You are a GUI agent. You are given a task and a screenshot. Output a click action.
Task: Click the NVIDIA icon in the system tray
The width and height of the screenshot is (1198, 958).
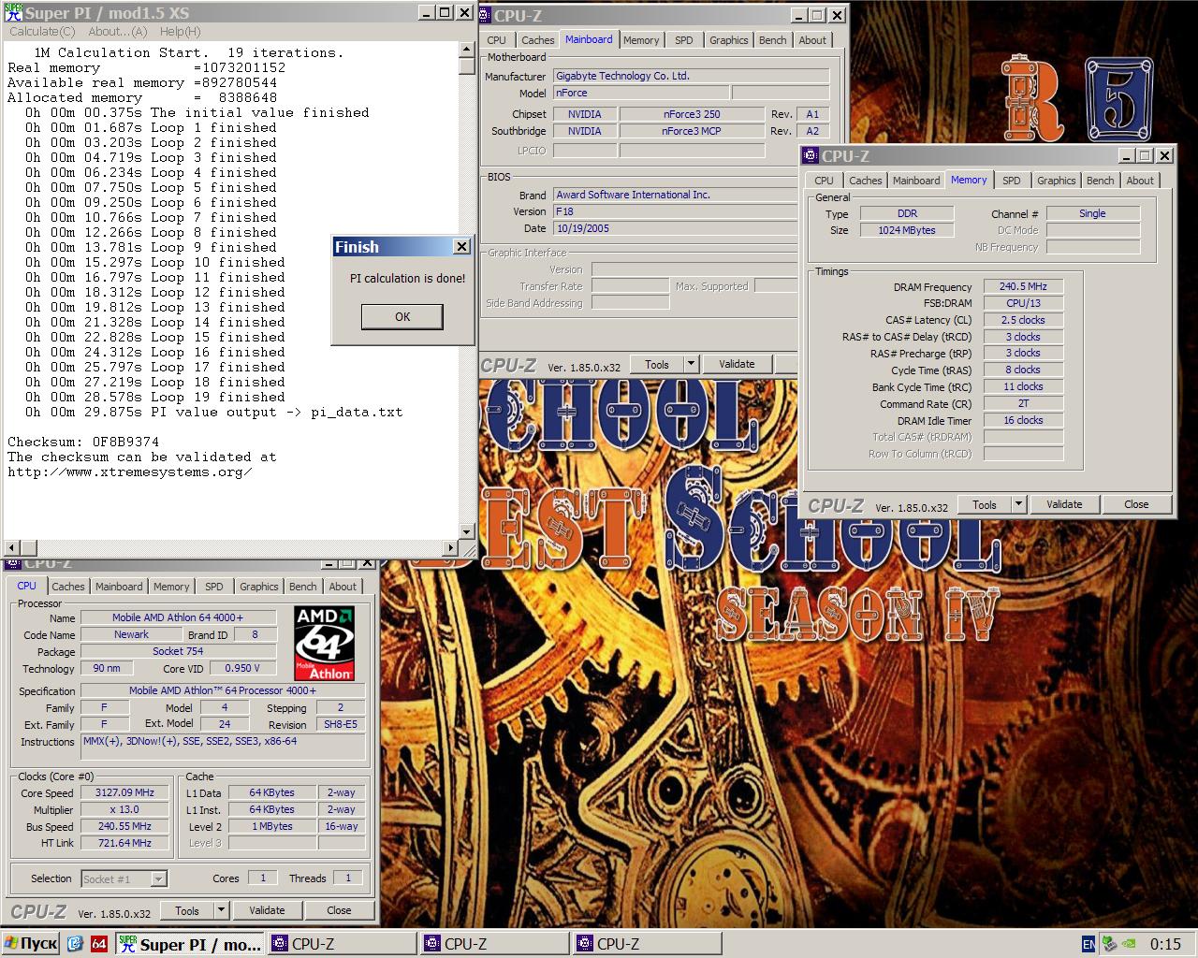[1130, 944]
